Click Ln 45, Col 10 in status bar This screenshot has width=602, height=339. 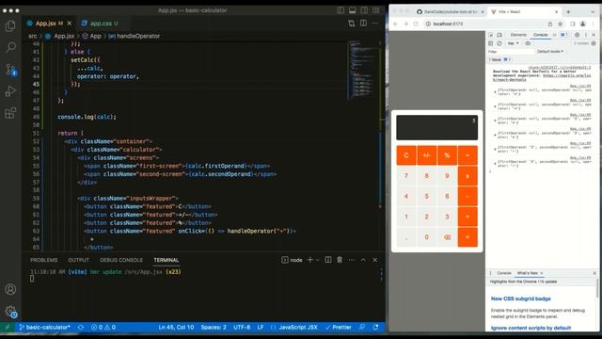(x=176, y=328)
